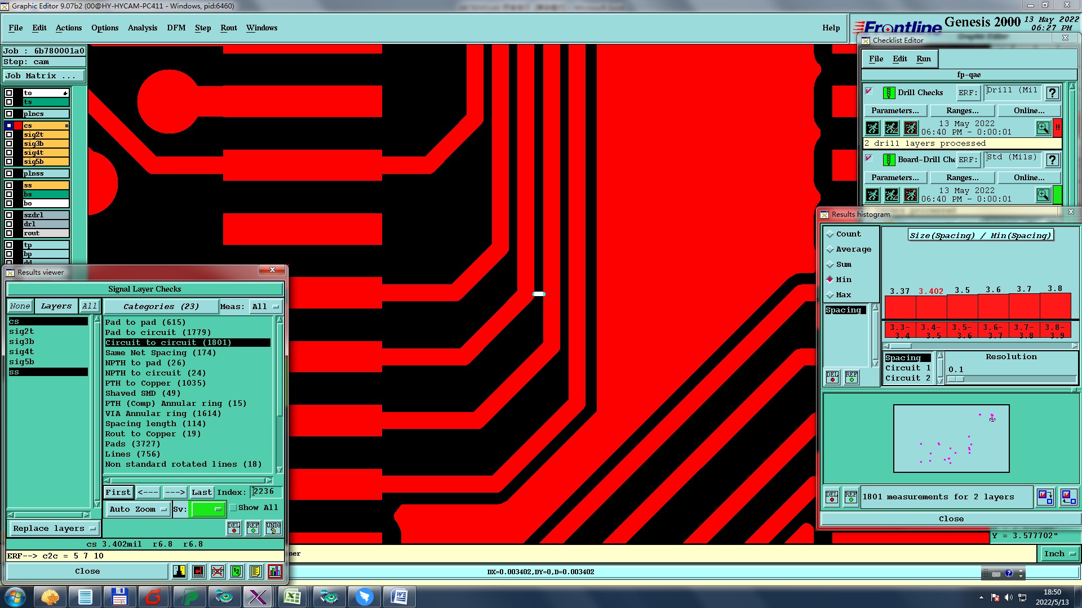This screenshot has height=608, width=1082.
Task: Open the Meas All dropdown
Action: coord(265,307)
